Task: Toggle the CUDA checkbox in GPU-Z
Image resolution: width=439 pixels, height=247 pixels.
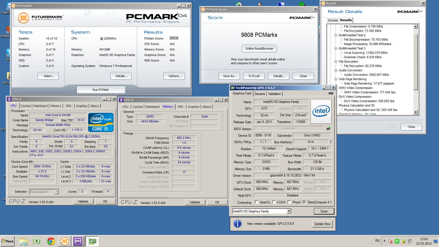Action: [x=274, y=202]
